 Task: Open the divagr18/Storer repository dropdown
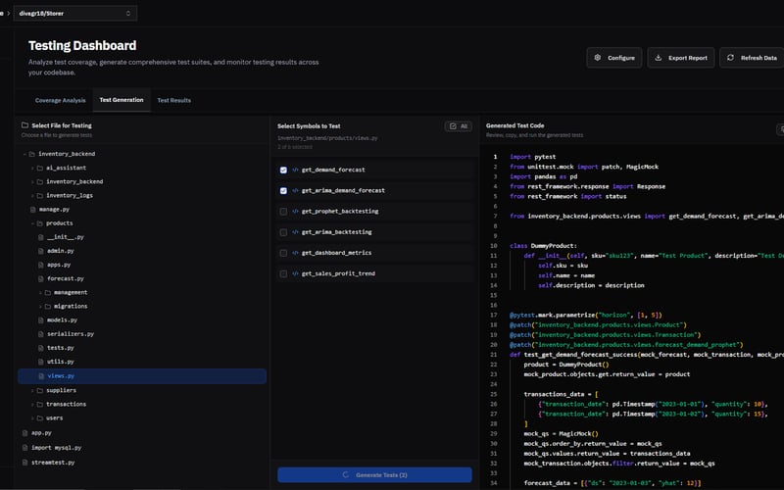click(x=75, y=13)
